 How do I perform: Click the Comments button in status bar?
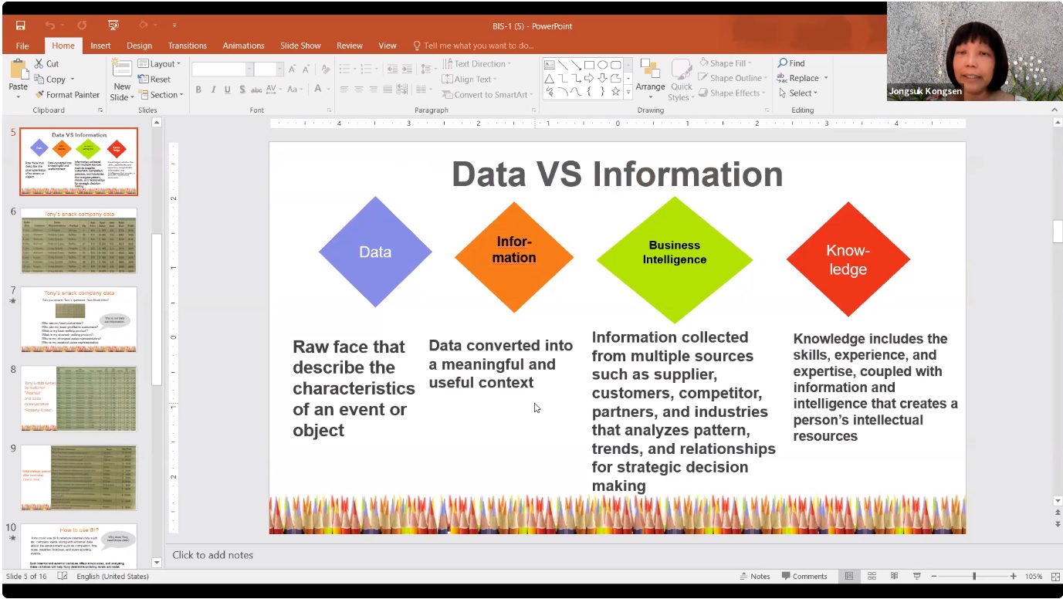(804, 577)
